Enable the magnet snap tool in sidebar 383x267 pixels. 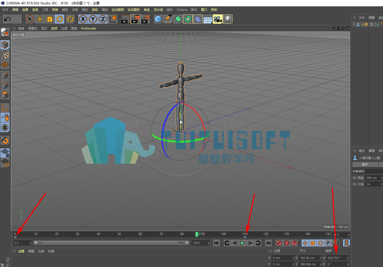pyautogui.click(x=5, y=141)
